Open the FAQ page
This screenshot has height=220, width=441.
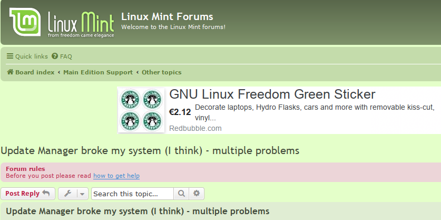pos(62,56)
